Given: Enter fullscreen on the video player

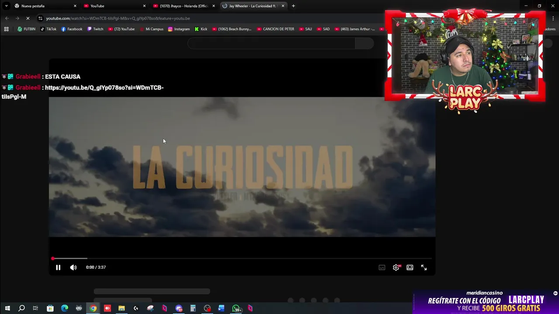Looking at the screenshot, I should pyautogui.click(x=424, y=267).
